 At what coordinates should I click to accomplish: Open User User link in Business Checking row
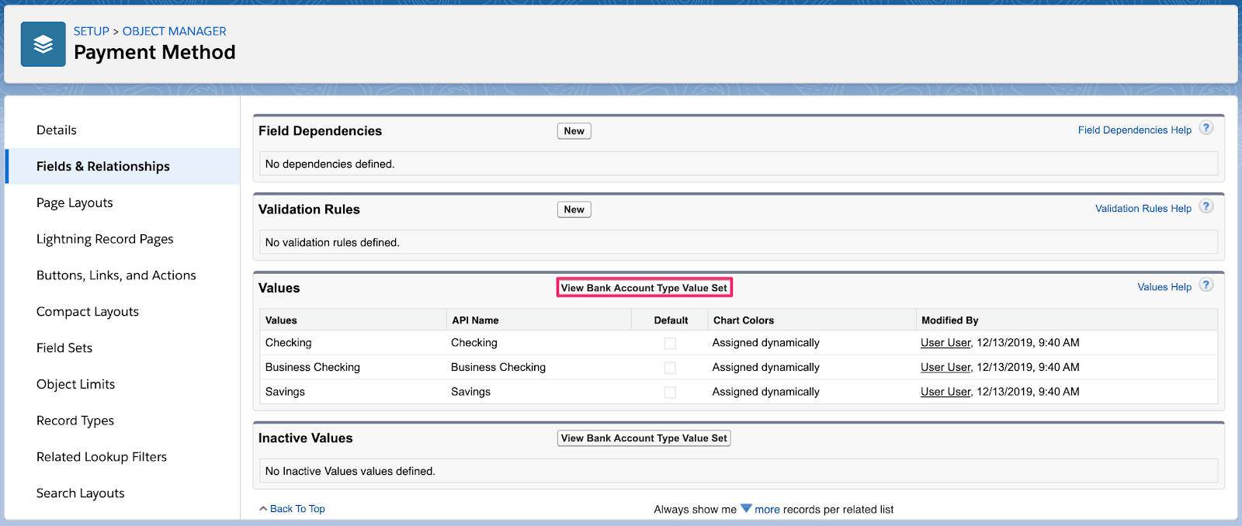tap(945, 368)
